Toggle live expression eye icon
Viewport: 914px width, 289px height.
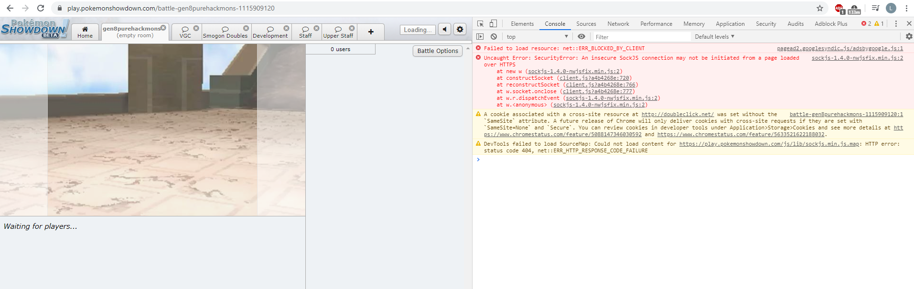pos(581,37)
